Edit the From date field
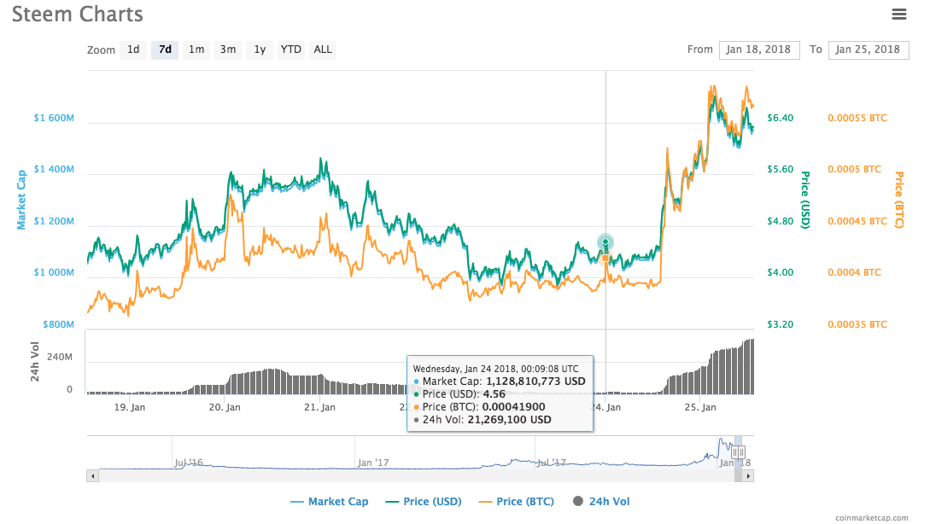930x524 pixels. (759, 49)
